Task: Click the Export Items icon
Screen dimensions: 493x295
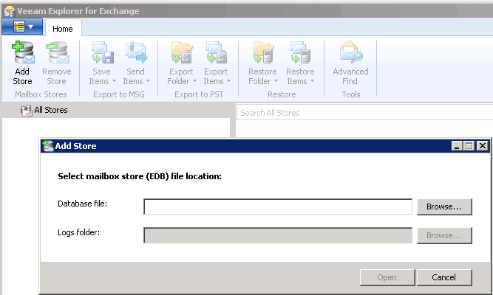Action: click(x=217, y=52)
